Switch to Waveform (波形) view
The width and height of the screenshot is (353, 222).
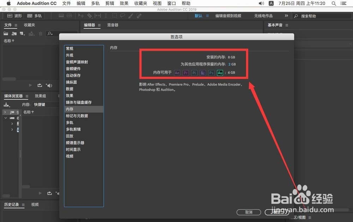click(x=14, y=16)
